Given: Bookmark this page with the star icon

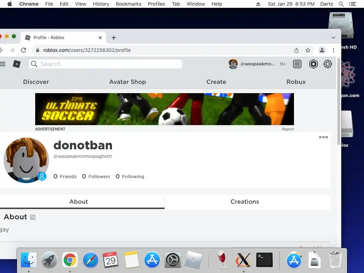Looking at the screenshot, I should click(x=308, y=50).
